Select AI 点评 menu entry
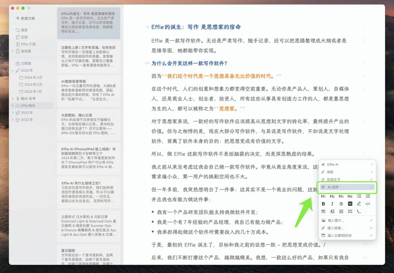 tap(347, 187)
